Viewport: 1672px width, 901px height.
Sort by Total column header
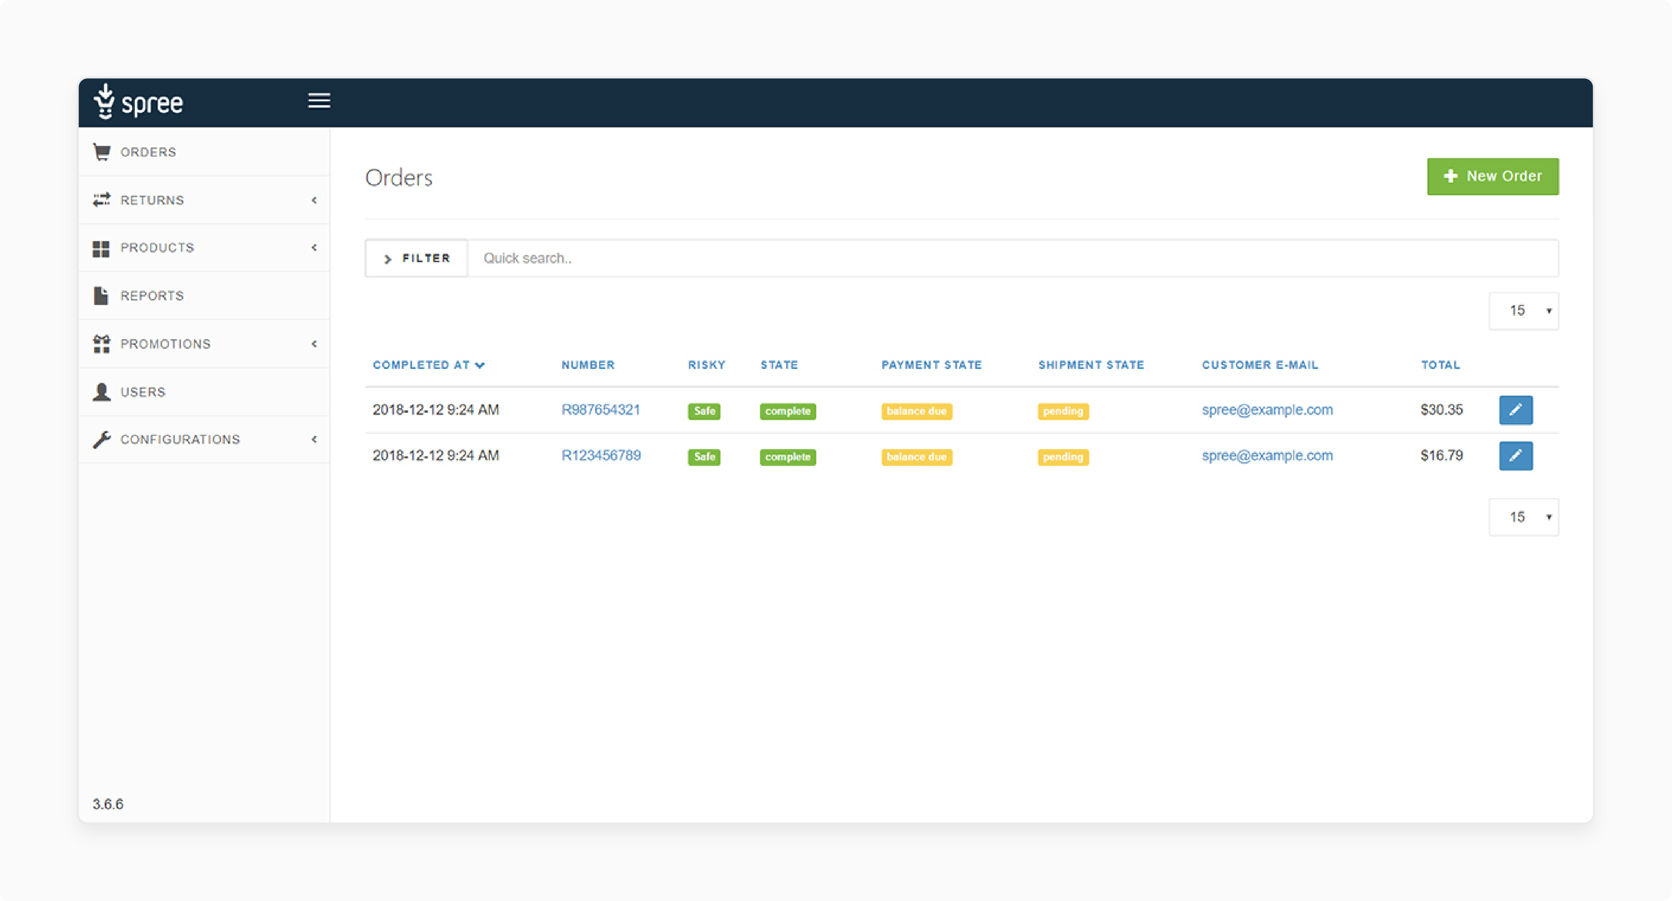[1440, 365]
